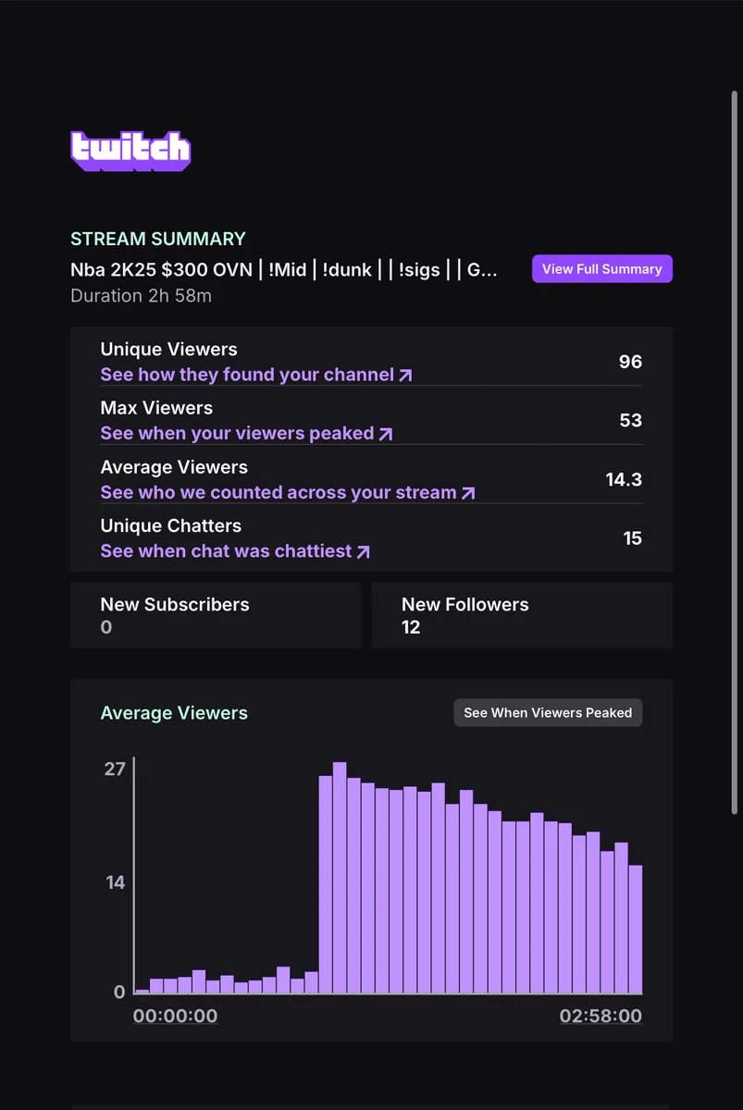
Task: Click the Unique Viewers value 96
Action: coord(630,362)
